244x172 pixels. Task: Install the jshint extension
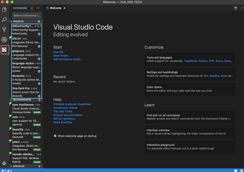click(37, 150)
